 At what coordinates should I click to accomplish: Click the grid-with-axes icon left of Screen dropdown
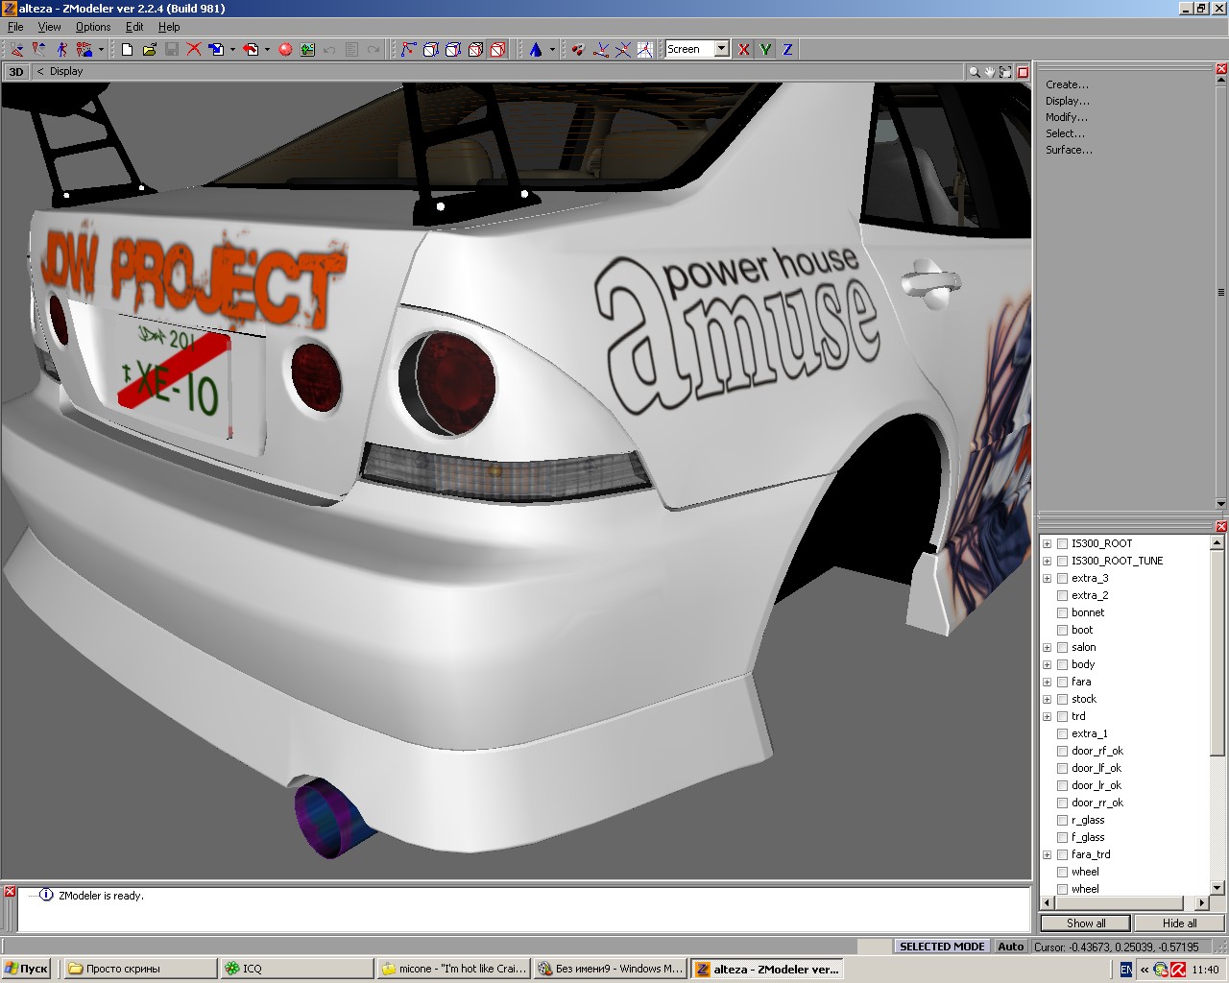pyautogui.click(x=645, y=49)
